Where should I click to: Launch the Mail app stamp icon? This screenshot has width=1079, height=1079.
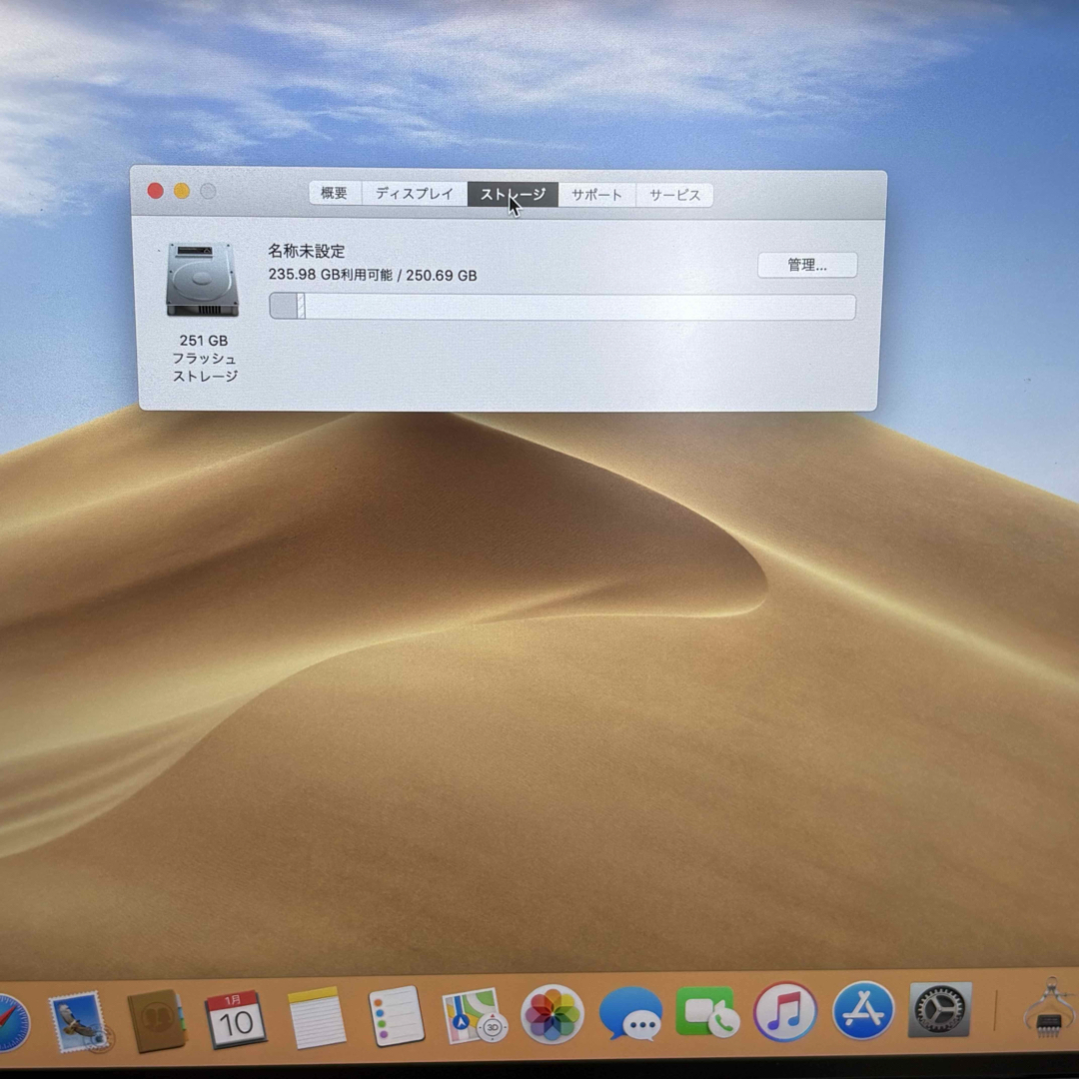(79, 1021)
